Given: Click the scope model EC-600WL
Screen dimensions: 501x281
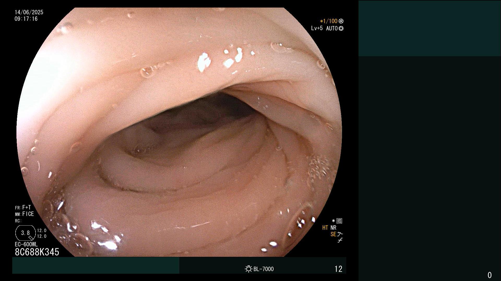Looking at the screenshot, I should pos(26,244).
